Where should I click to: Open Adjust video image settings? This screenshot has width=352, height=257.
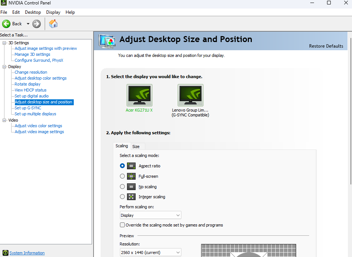[39, 132]
